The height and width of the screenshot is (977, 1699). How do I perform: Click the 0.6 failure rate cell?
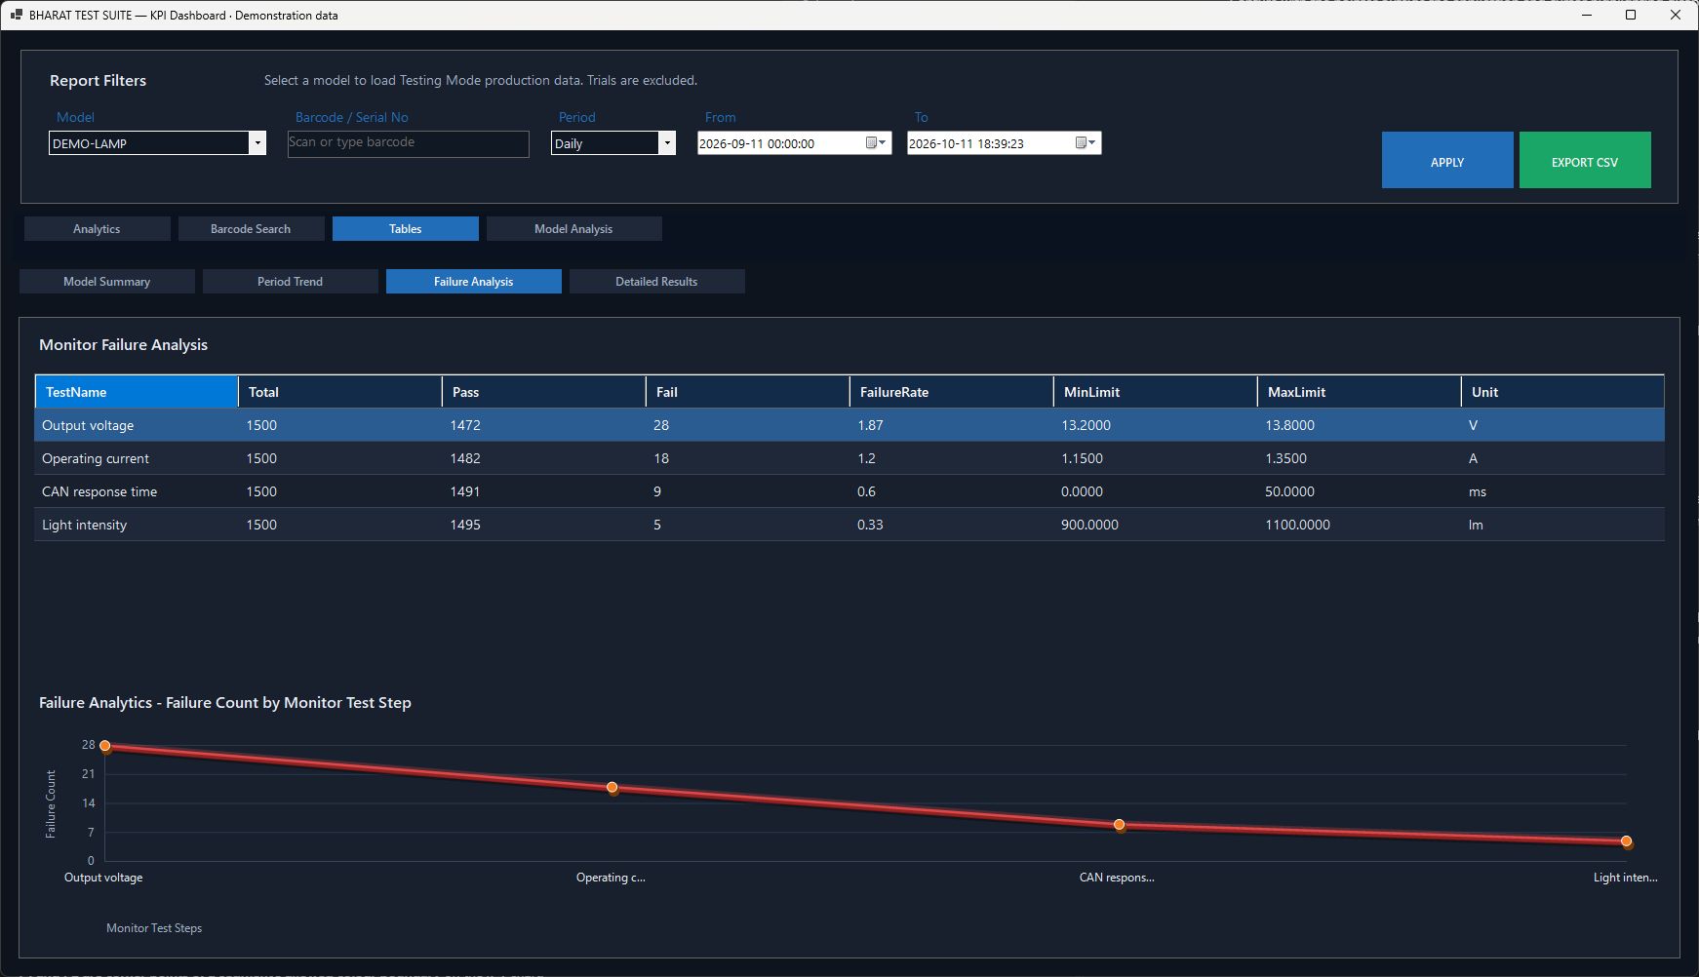pyautogui.click(x=951, y=491)
